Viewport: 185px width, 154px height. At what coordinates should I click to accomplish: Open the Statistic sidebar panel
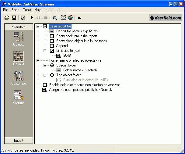(19, 98)
